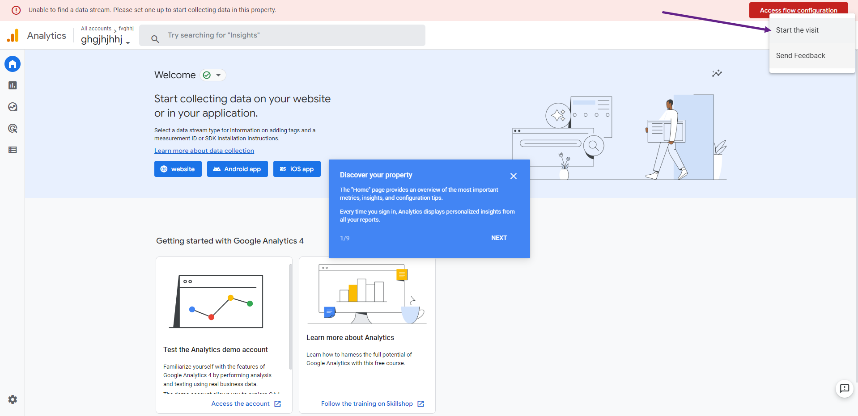
Task: Click the Getting started with Google Analytics 4 heading
Action: pos(230,241)
